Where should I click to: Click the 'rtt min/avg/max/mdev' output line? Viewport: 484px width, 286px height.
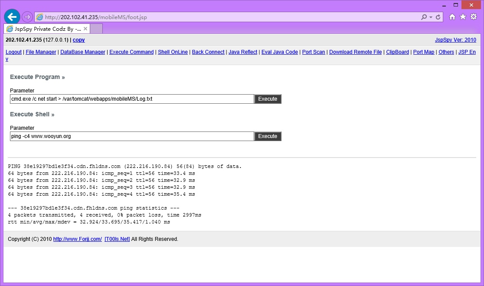click(x=89, y=222)
